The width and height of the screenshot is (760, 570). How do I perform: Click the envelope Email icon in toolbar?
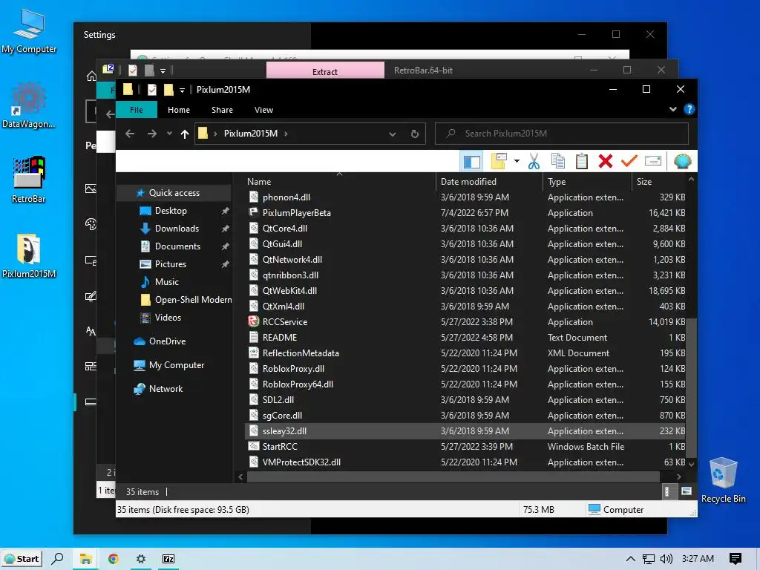pyautogui.click(x=653, y=161)
